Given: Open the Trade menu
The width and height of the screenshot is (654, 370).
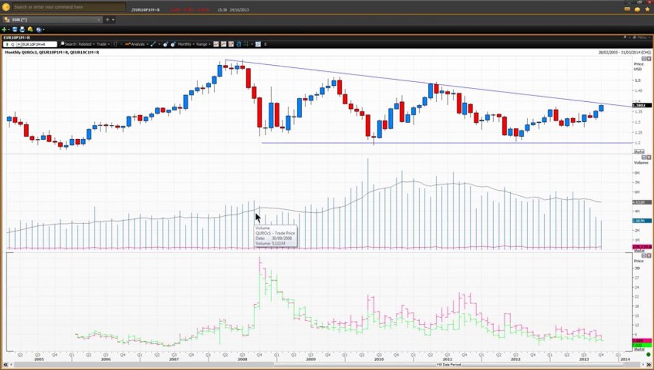Looking at the screenshot, I should pyautogui.click(x=103, y=44).
